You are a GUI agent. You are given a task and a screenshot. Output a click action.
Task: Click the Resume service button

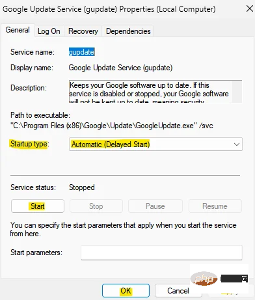coord(215,206)
